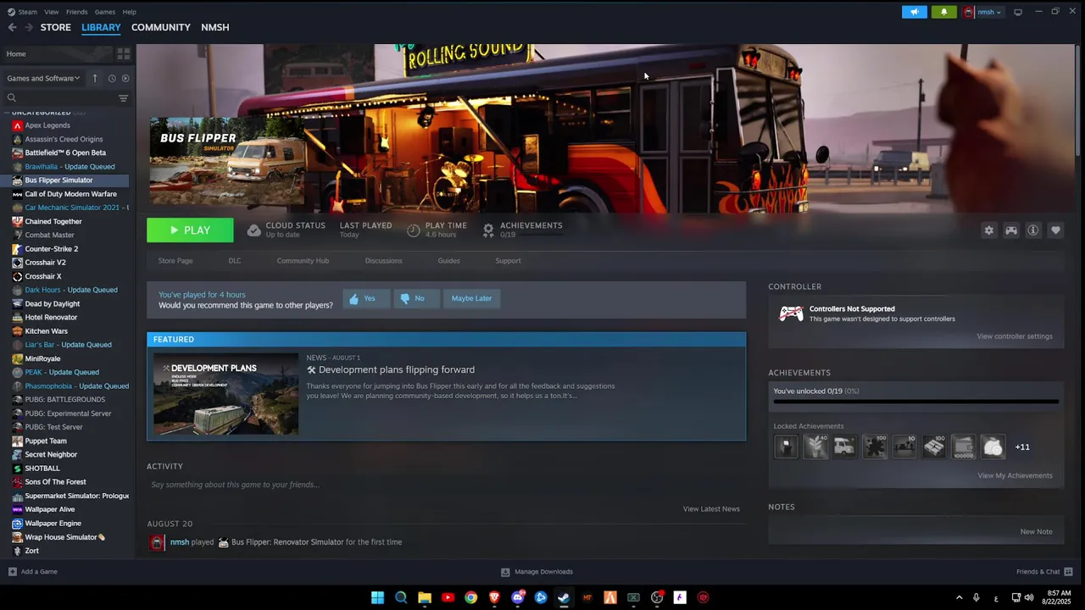Image resolution: width=1085 pixels, height=610 pixels.
Task: Open the Support link
Action: 509,261
